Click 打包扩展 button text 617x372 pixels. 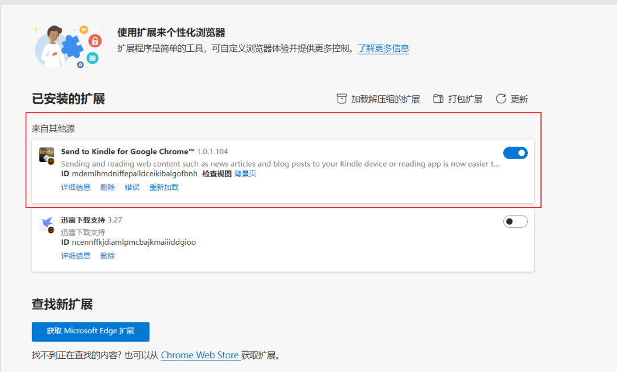(x=465, y=99)
